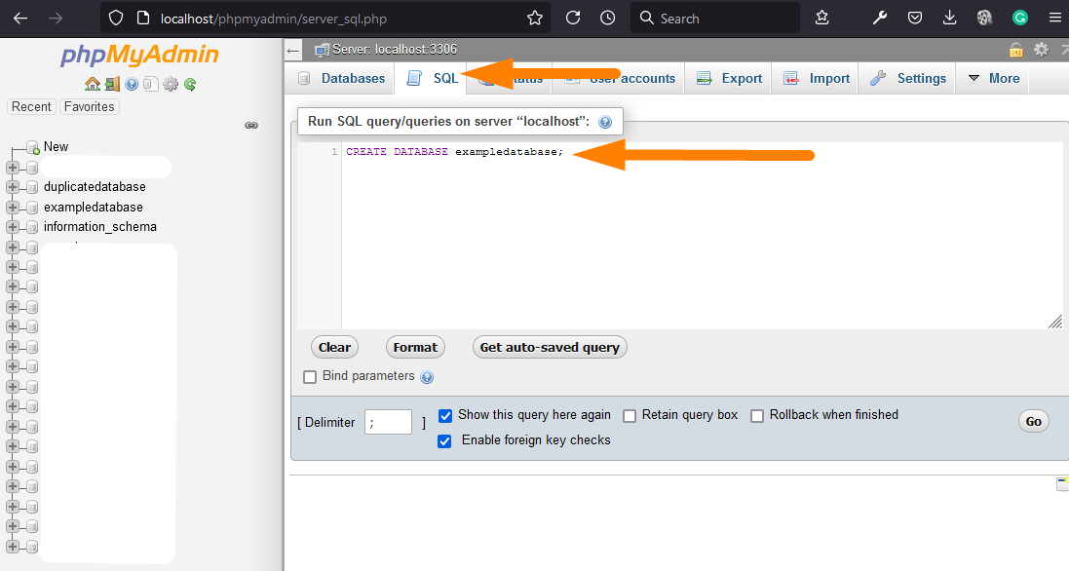Screen dimensions: 1069x571
Task: Select exampledatabase in the tree
Action: (94, 208)
